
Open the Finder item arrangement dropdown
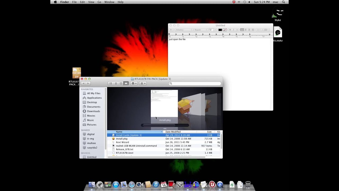[x=143, y=83]
